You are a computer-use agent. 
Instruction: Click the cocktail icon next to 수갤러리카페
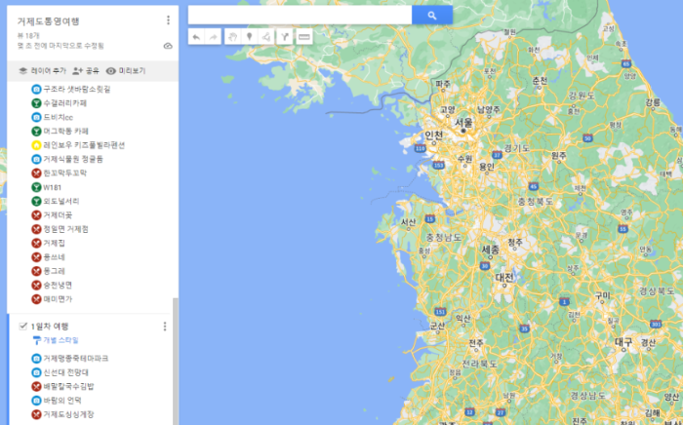37,103
